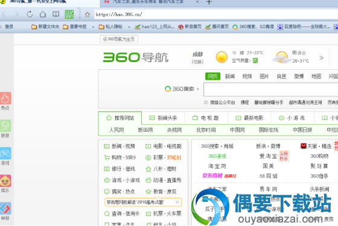Open the 小游戏 tab

coord(292,118)
